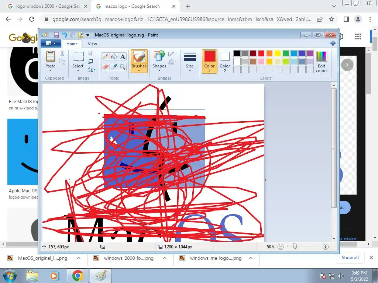Open Chrome side panel icon

tap(346, 19)
